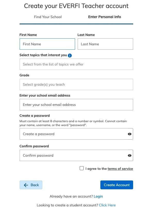Viewport: 153px width, 210px height.
Task: Click Here to create a student account
Action: coord(107,205)
